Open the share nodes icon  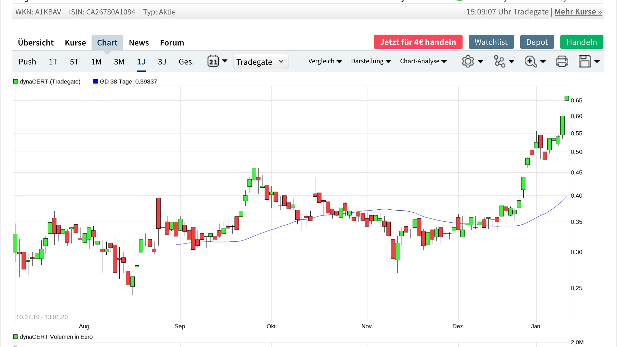(x=500, y=61)
